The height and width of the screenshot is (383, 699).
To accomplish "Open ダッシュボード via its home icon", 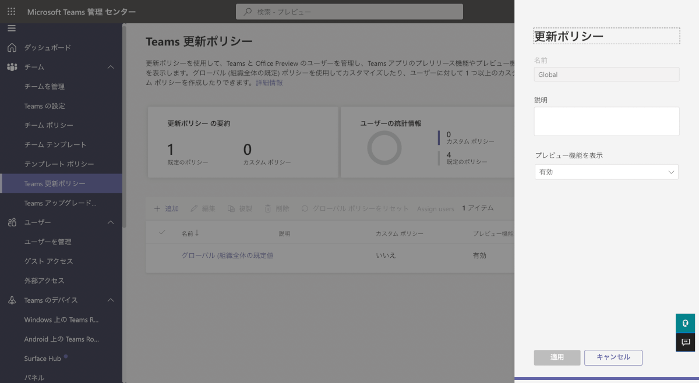I will click(x=12, y=48).
